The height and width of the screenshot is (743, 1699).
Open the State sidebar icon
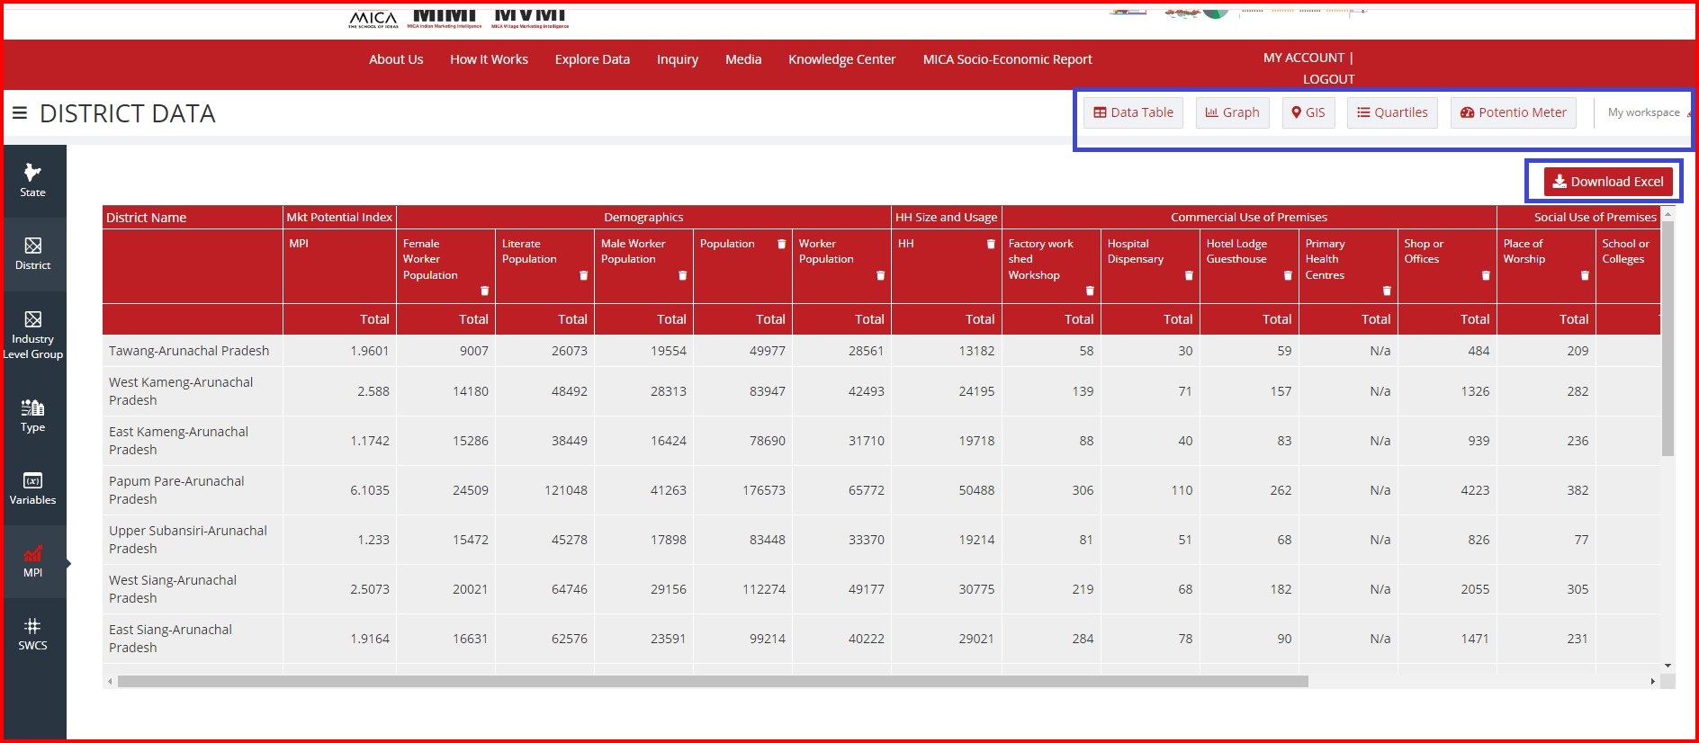[x=33, y=180]
